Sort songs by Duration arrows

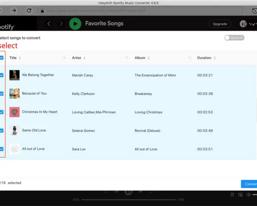[x=215, y=58]
